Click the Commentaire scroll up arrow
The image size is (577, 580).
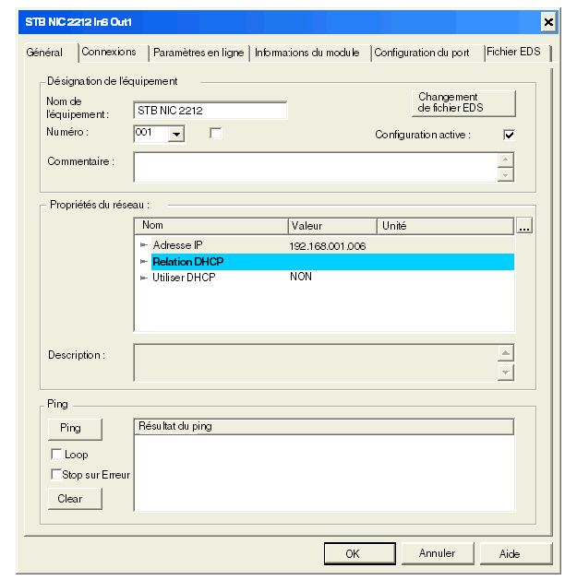(x=506, y=160)
